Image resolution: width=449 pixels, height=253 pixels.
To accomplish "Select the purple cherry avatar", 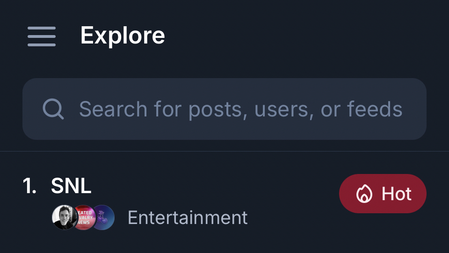I will [x=103, y=217].
